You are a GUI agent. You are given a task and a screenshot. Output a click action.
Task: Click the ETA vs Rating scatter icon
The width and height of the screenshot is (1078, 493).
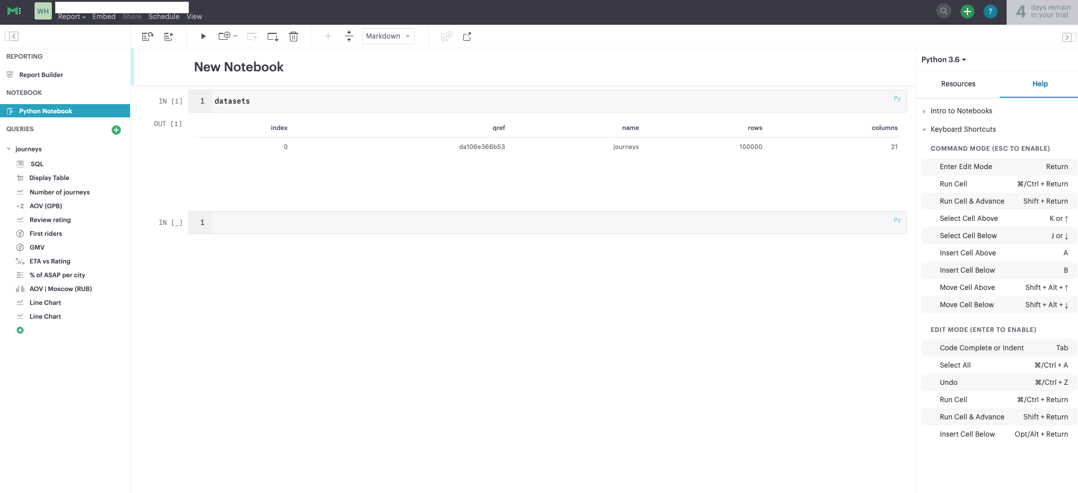click(20, 261)
